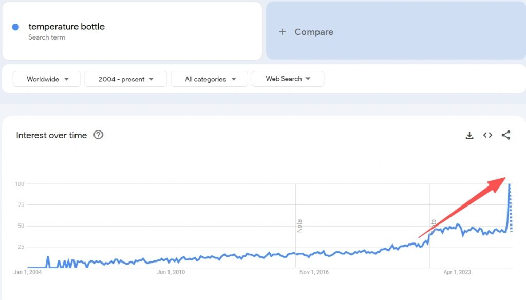Image resolution: width=526 pixels, height=300 pixels.
Task: Open the Interest over time help icon
Action: click(98, 135)
